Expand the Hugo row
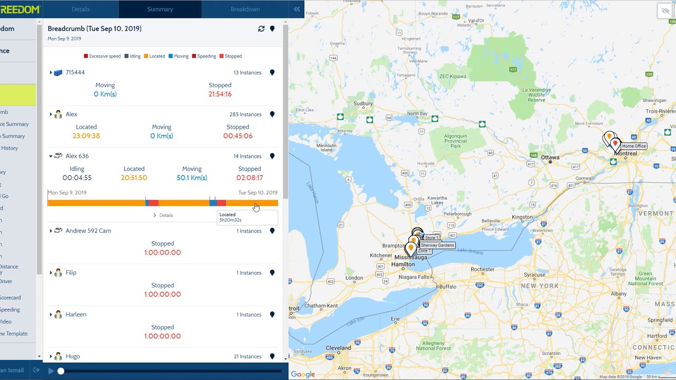 coord(51,356)
